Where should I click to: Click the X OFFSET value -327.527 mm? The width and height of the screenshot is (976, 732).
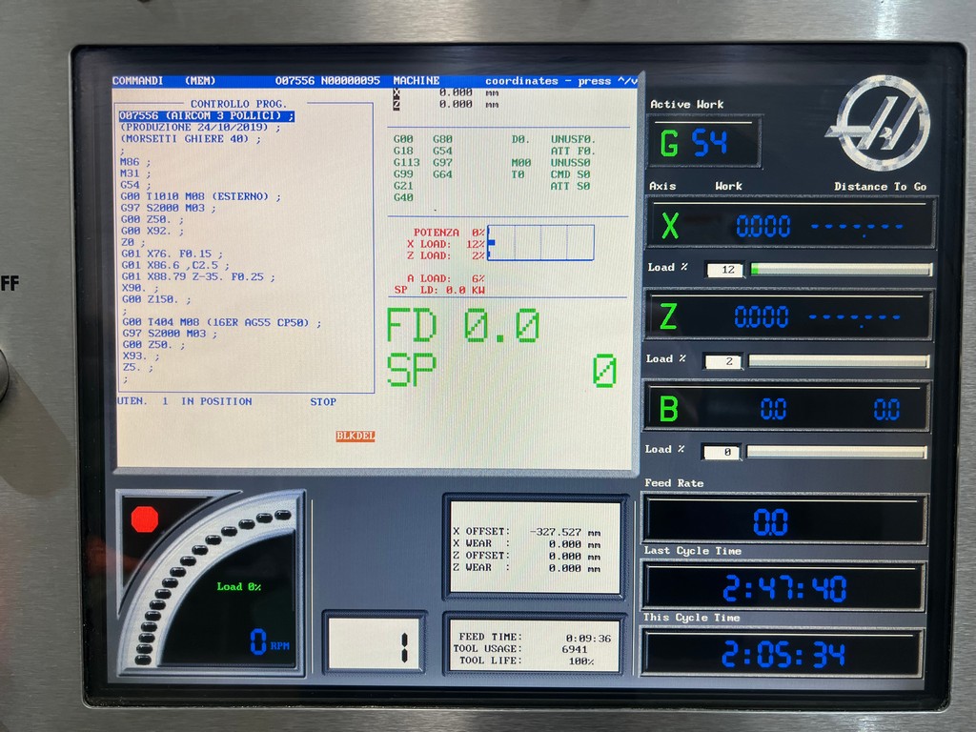point(565,532)
